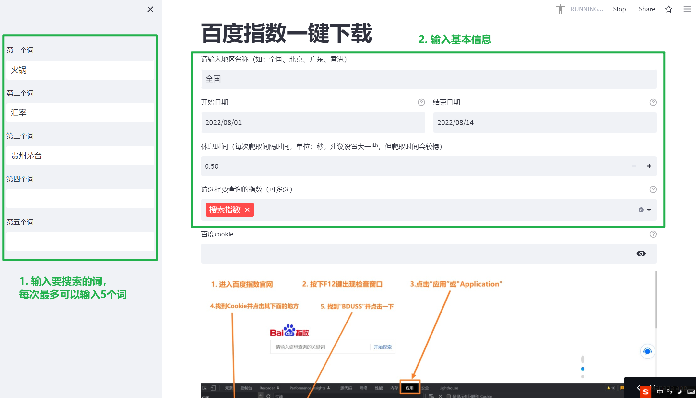Remove the 搜索指数 tag

coord(247,210)
